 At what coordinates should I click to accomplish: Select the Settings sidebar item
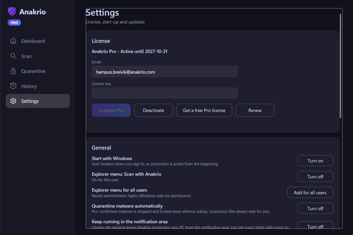click(x=38, y=101)
